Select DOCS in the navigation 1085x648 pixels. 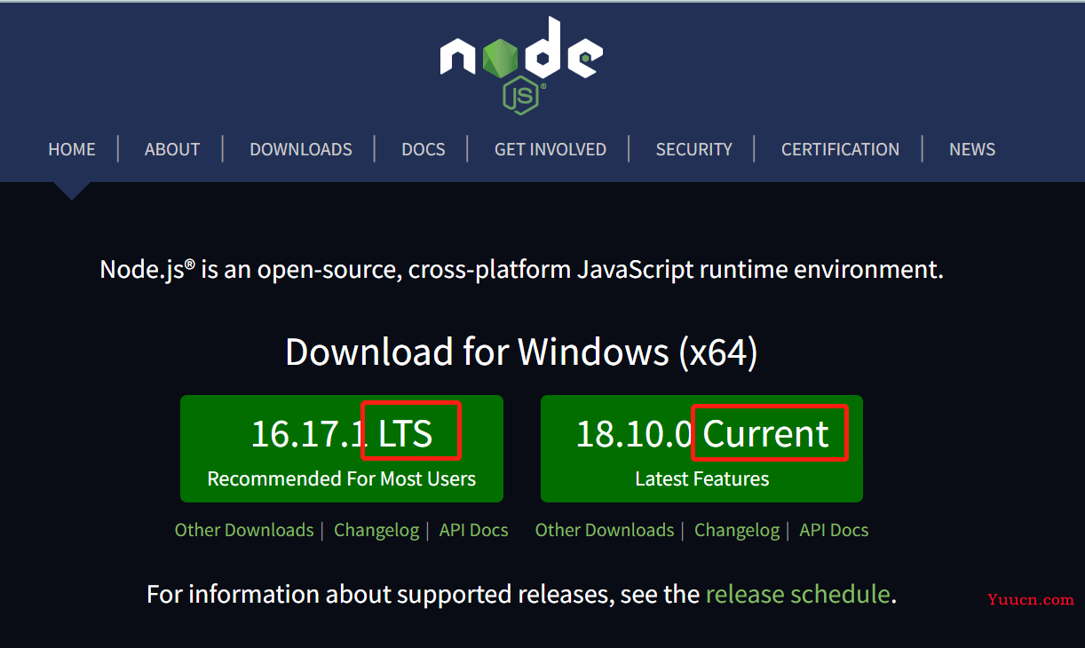pos(424,149)
